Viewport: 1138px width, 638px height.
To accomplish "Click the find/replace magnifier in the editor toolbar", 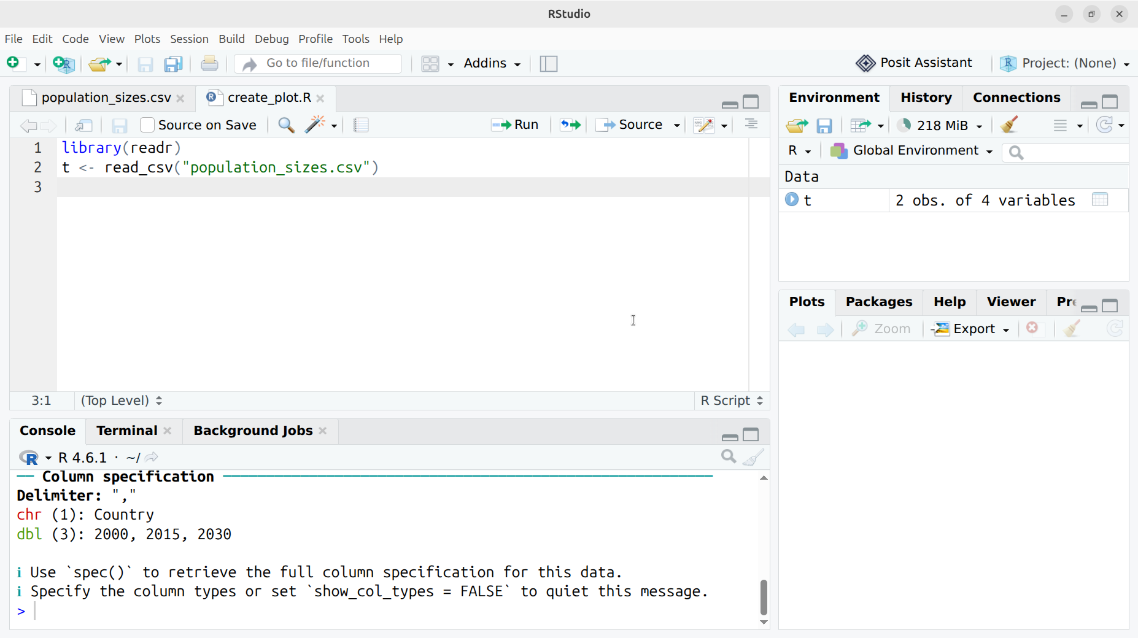I will tap(286, 125).
